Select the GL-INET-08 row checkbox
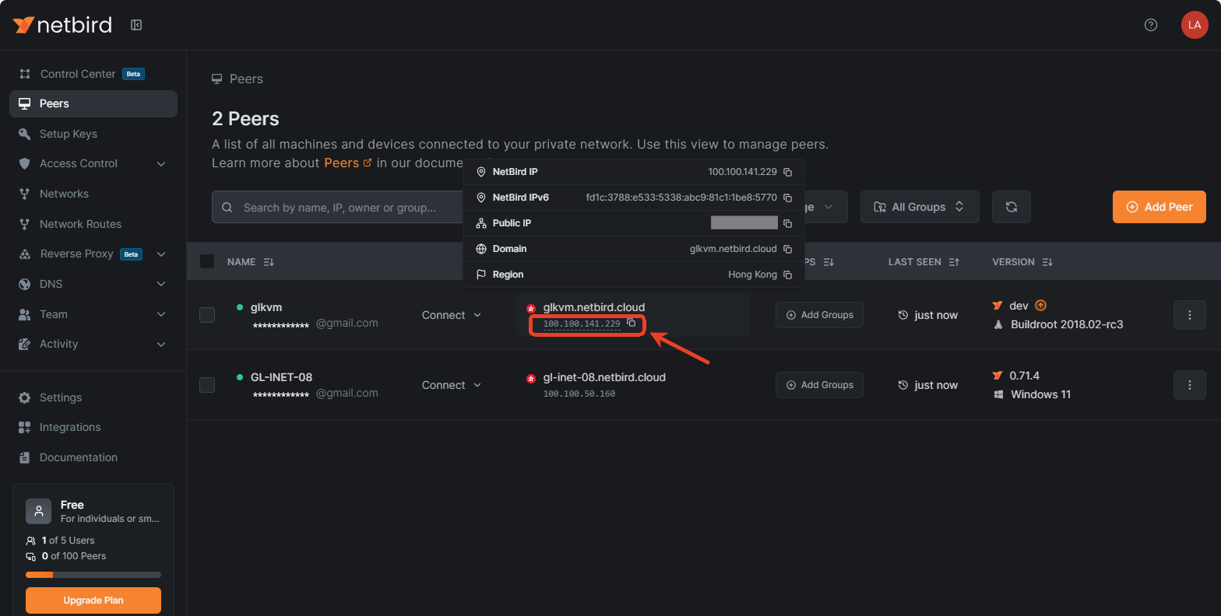This screenshot has width=1221, height=616. [207, 385]
